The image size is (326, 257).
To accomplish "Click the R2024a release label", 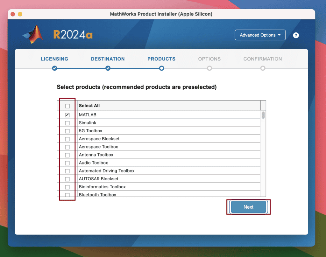I will 73,34.
